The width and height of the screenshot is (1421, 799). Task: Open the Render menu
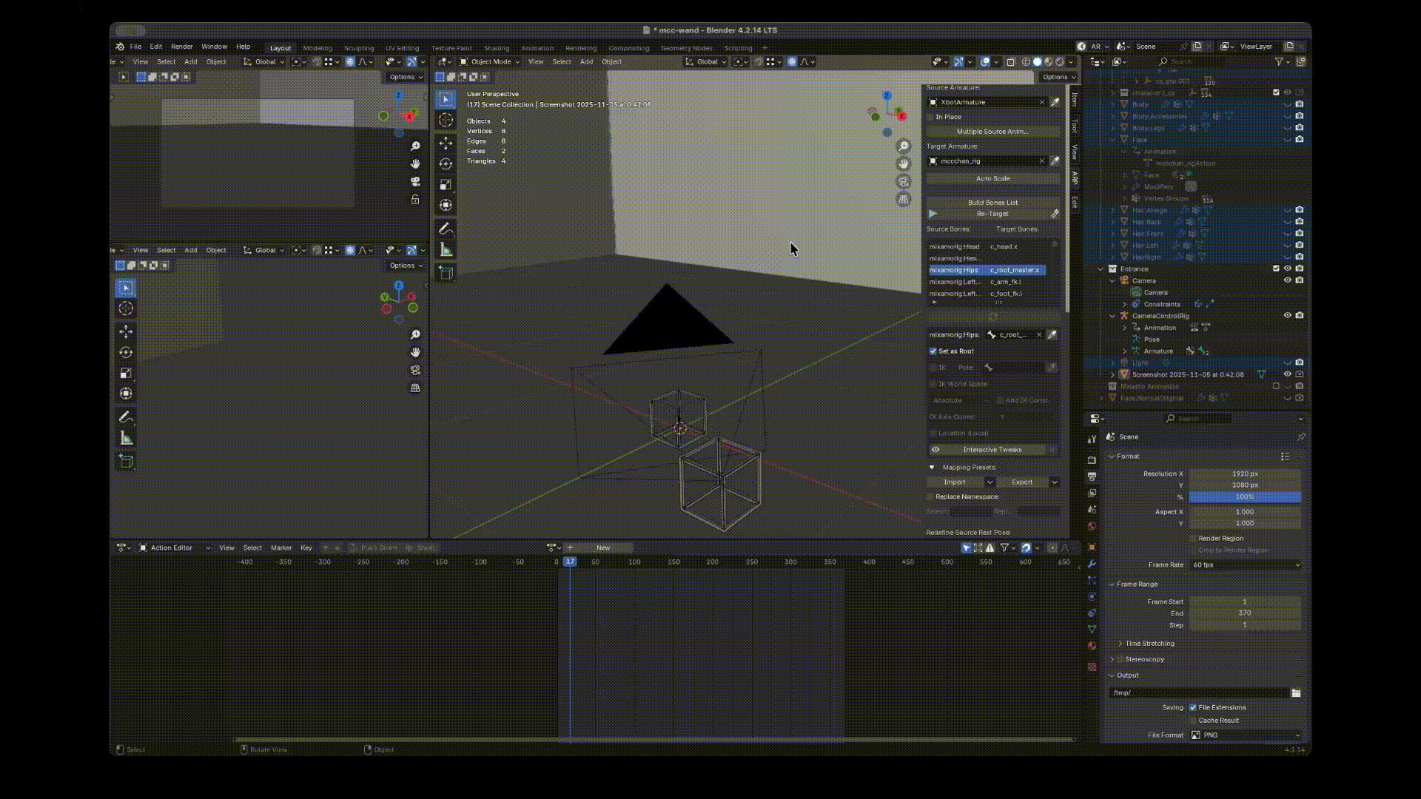(x=181, y=47)
